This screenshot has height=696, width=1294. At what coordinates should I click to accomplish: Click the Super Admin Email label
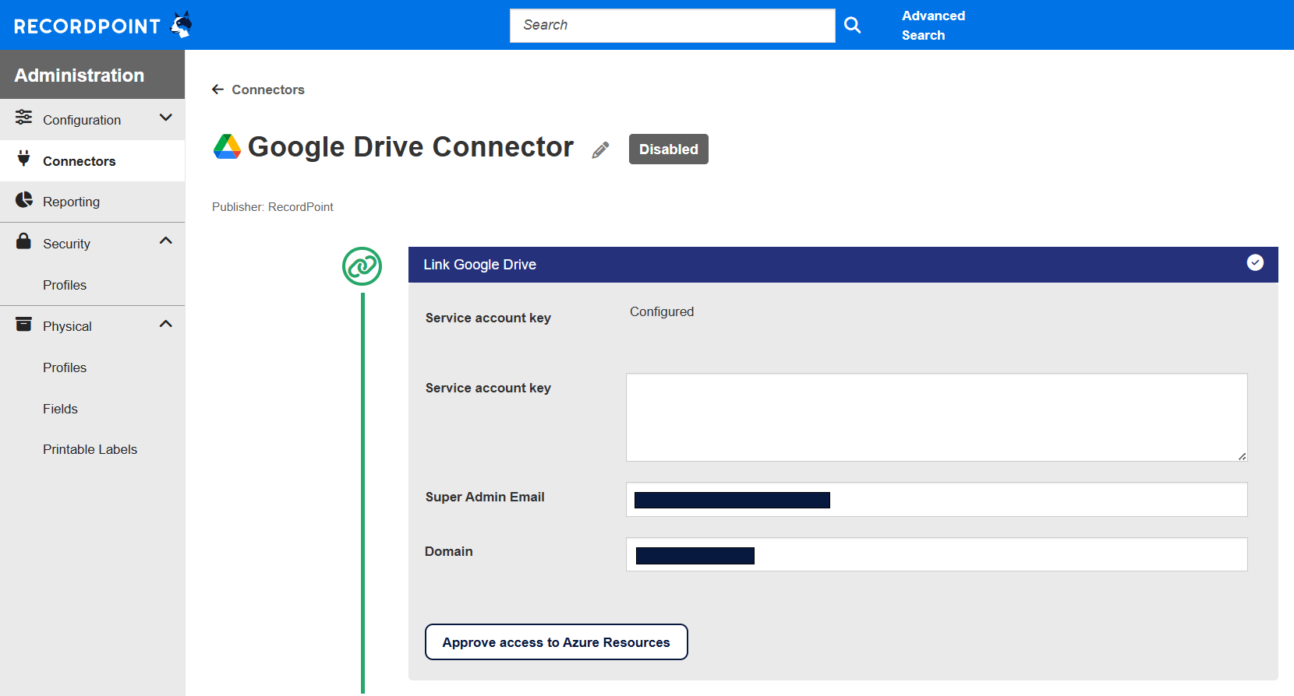click(485, 497)
